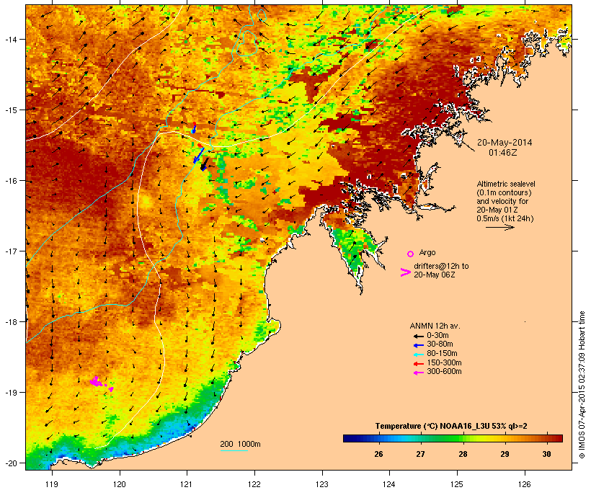Click the '(0.1m contours)' text

(x=505, y=192)
